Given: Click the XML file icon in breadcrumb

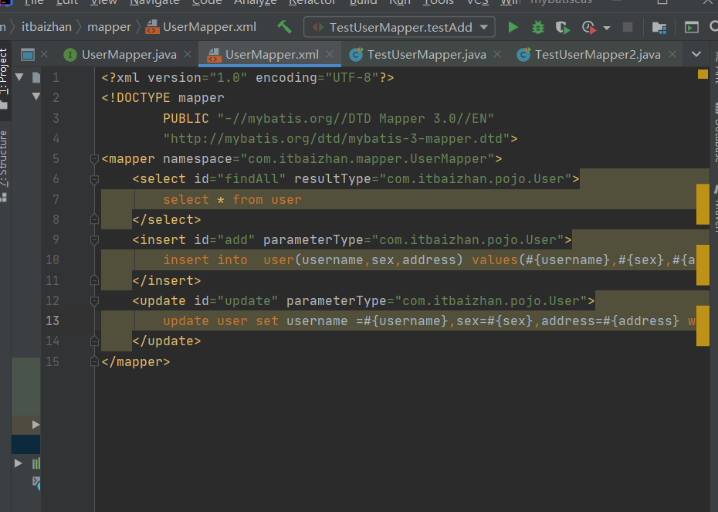Looking at the screenshot, I should (152, 27).
